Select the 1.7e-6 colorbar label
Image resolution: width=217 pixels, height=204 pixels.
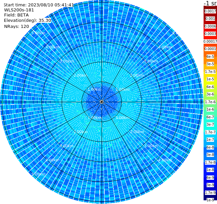click(x=210, y=102)
